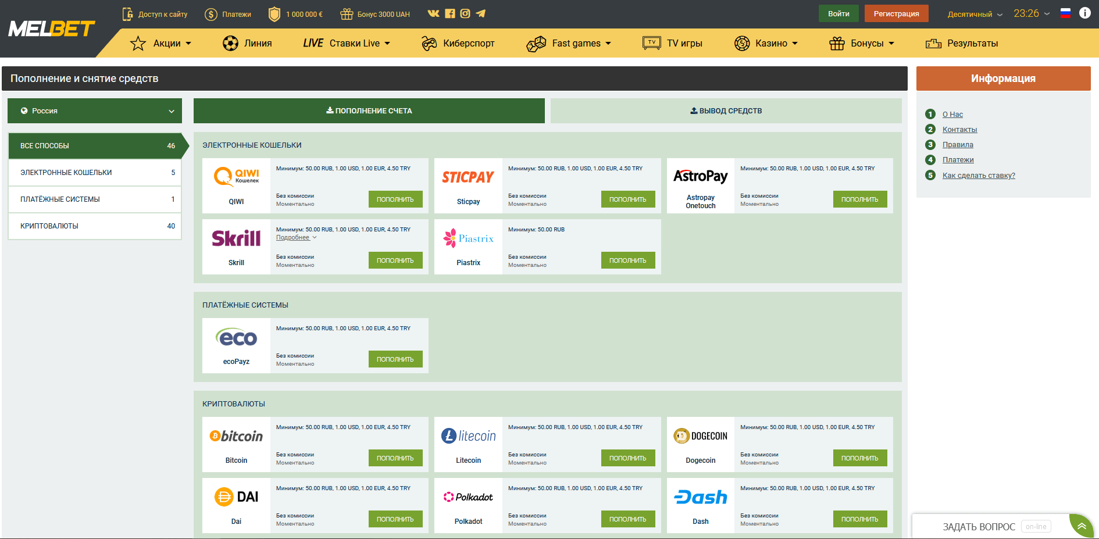The image size is (1099, 539).
Task: Open the Правила link
Action: point(958,145)
